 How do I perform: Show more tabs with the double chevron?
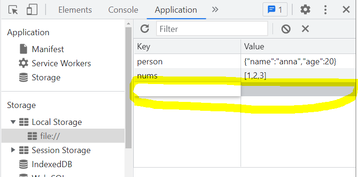pyautogui.click(x=215, y=9)
